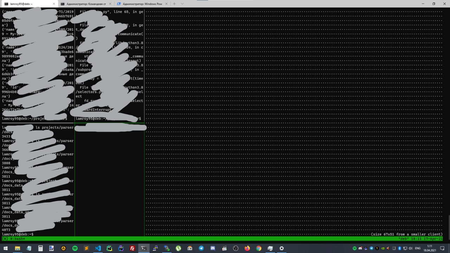
Task: Expand the new tab profile dropdown
Action: [182, 4]
